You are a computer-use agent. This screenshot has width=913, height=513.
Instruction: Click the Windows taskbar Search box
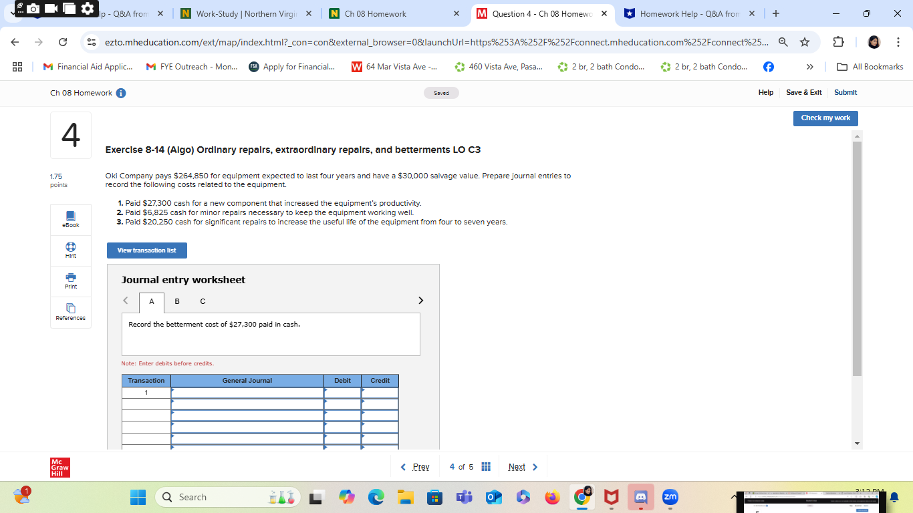pos(228,497)
